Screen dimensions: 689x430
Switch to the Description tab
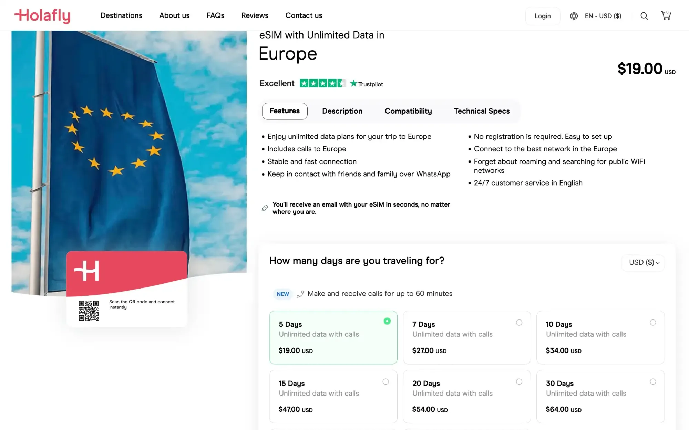click(x=342, y=111)
